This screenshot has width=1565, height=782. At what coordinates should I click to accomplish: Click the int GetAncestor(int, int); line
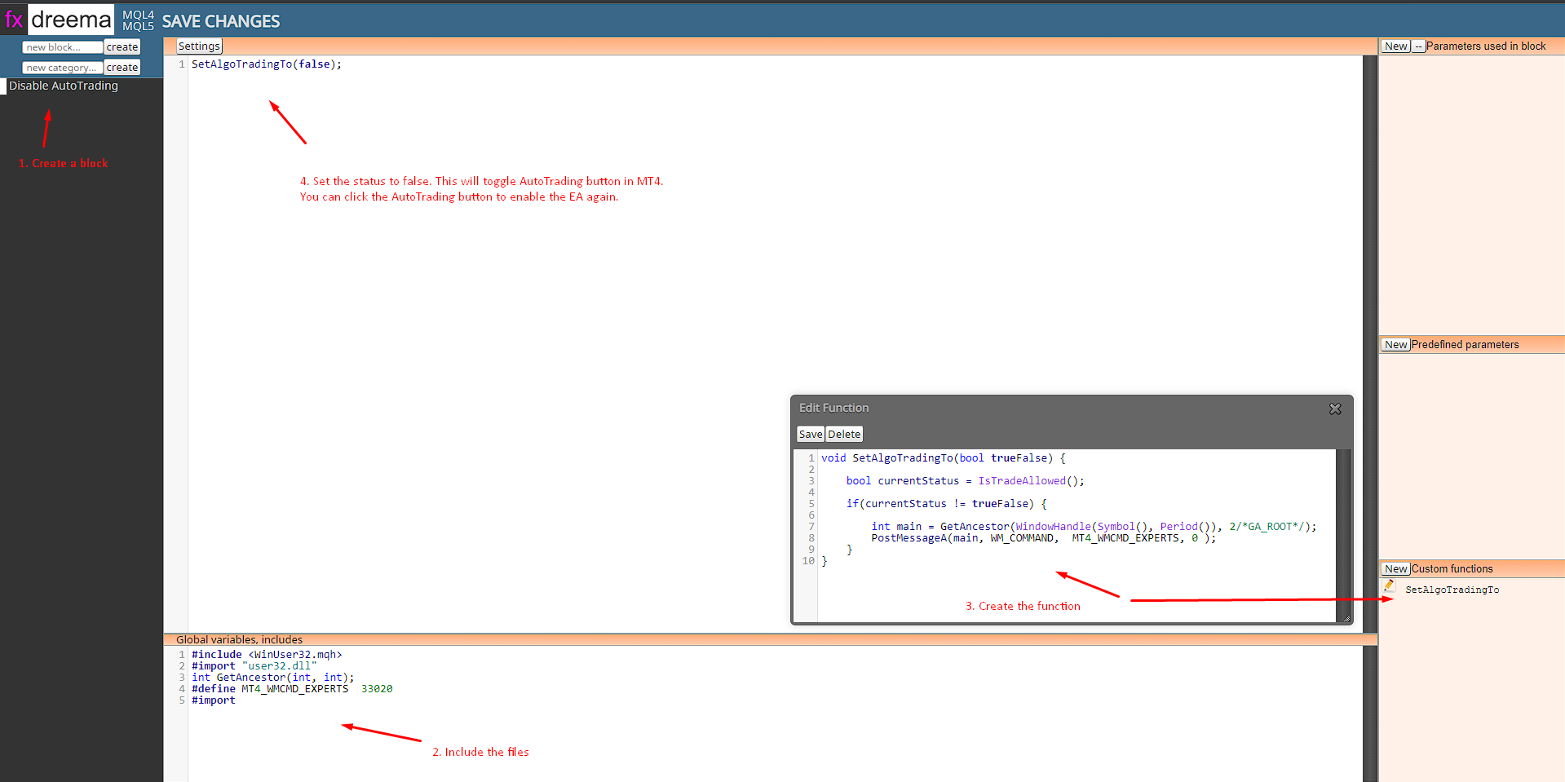(273, 678)
